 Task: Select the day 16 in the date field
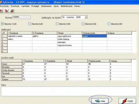63,17
